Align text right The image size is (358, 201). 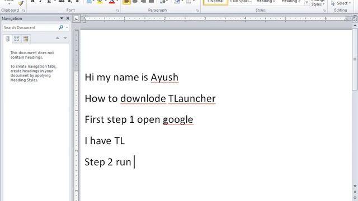[143, 2]
